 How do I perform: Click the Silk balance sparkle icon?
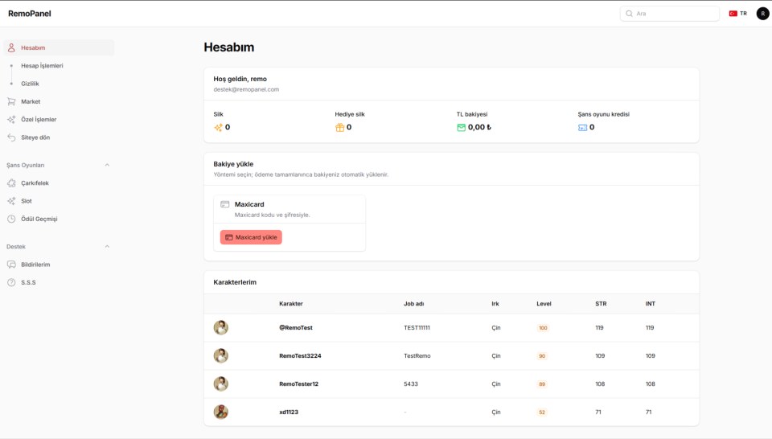coord(218,128)
